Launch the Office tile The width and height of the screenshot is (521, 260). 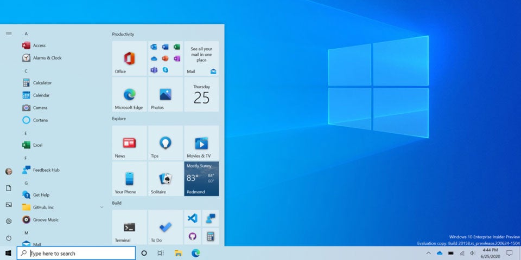129,58
